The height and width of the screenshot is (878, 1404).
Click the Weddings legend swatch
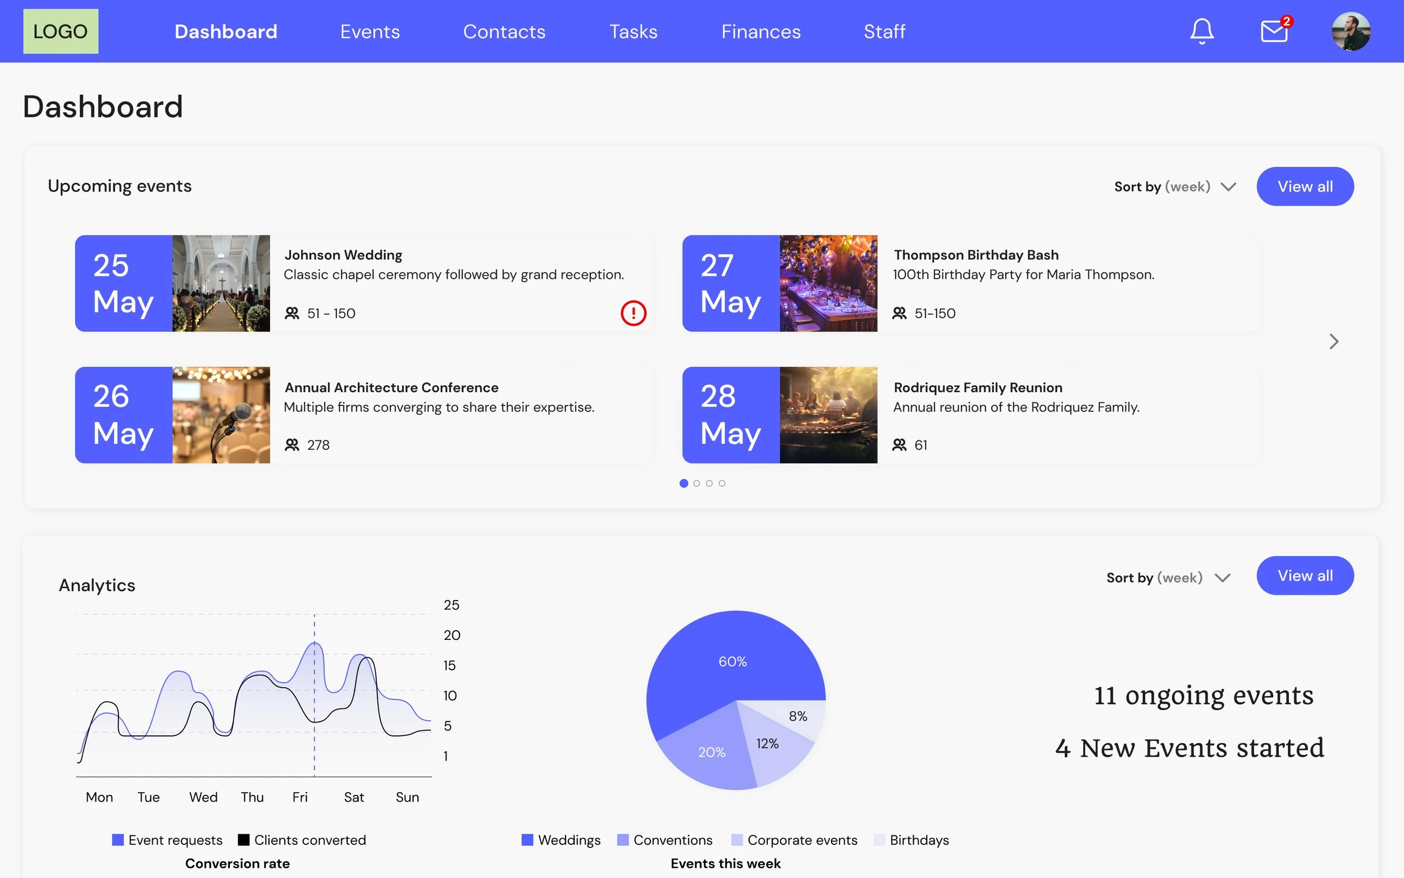coord(527,840)
